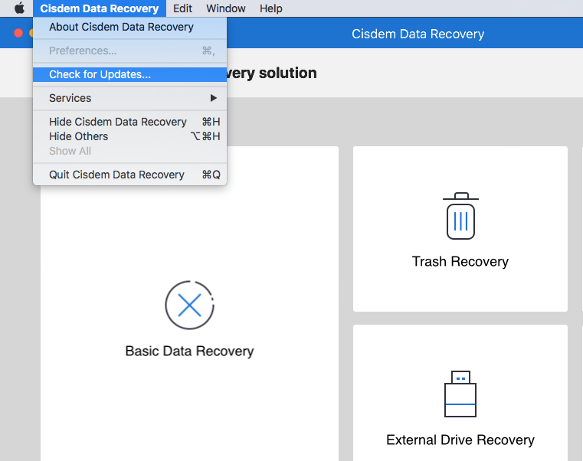Click the Trash Recovery bin icon

point(460,216)
